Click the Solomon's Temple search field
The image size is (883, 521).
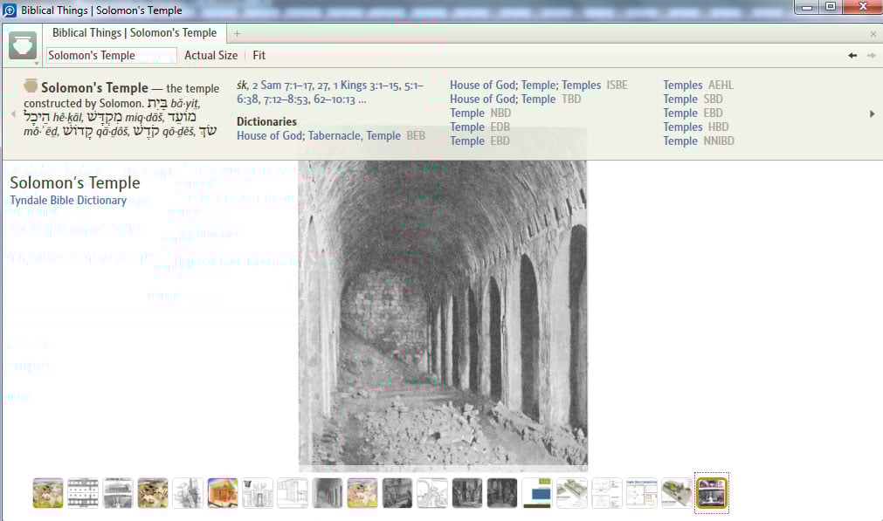pyautogui.click(x=111, y=54)
